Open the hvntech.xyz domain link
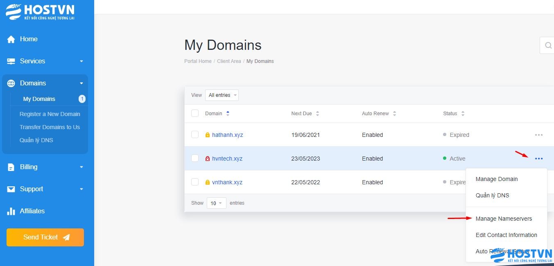The image size is (554, 266). click(227, 159)
